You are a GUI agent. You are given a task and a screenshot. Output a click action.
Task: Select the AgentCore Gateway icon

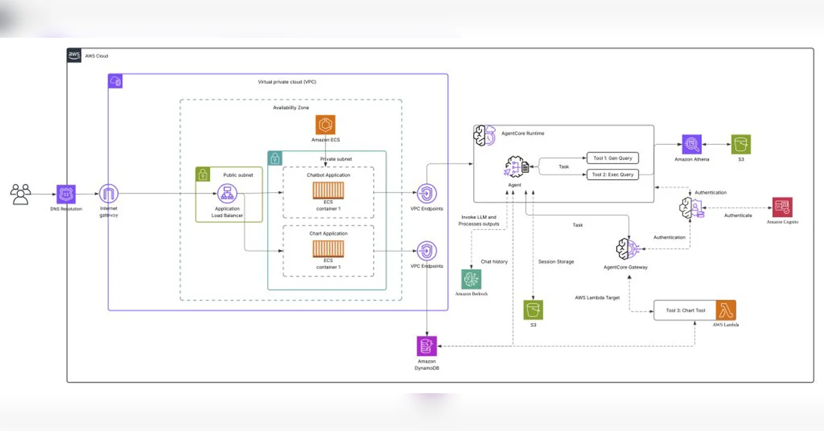(x=628, y=250)
